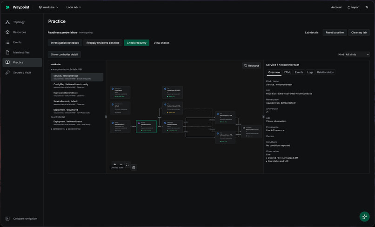Toggle the graph minimap icon
Viewport: 375px width, 227px height.
(134, 167)
